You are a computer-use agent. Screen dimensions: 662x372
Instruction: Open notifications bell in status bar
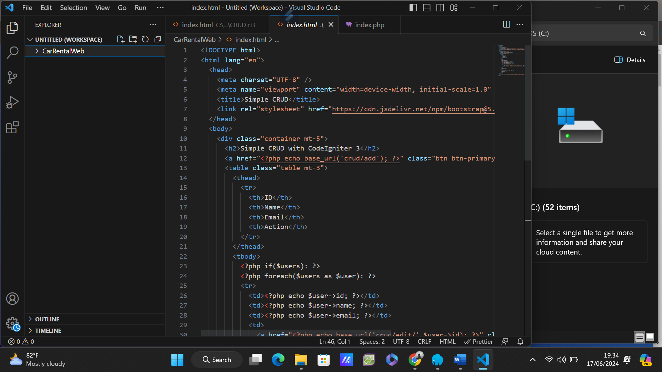click(x=520, y=341)
